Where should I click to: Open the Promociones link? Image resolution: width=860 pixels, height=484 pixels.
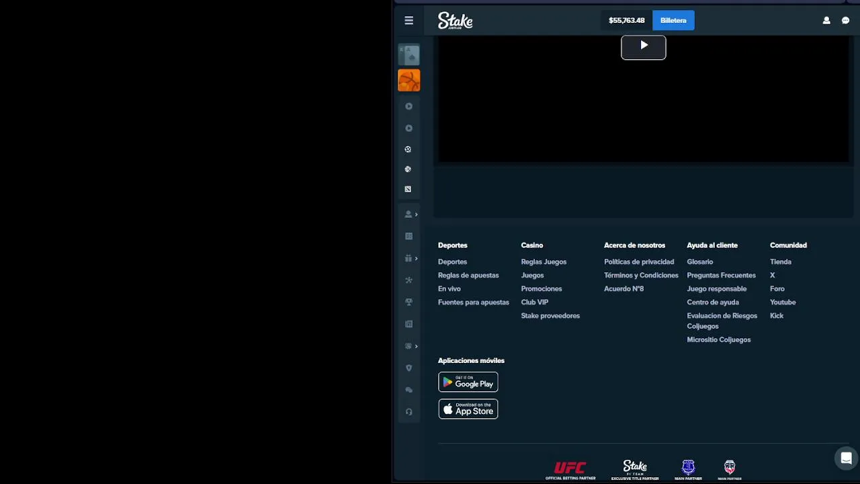pyautogui.click(x=542, y=288)
